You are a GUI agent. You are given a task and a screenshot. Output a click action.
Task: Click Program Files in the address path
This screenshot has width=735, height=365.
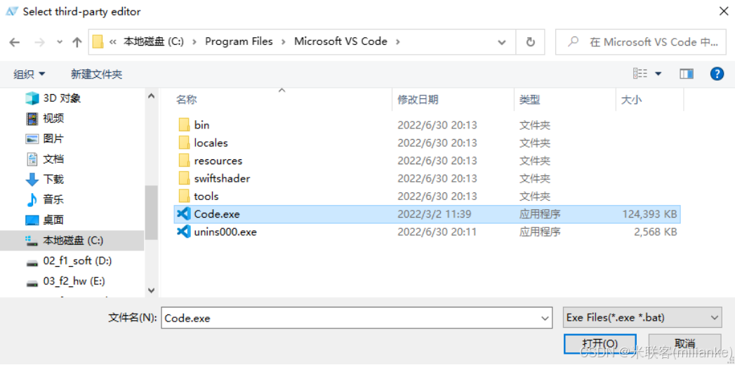click(x=239, y=41)
